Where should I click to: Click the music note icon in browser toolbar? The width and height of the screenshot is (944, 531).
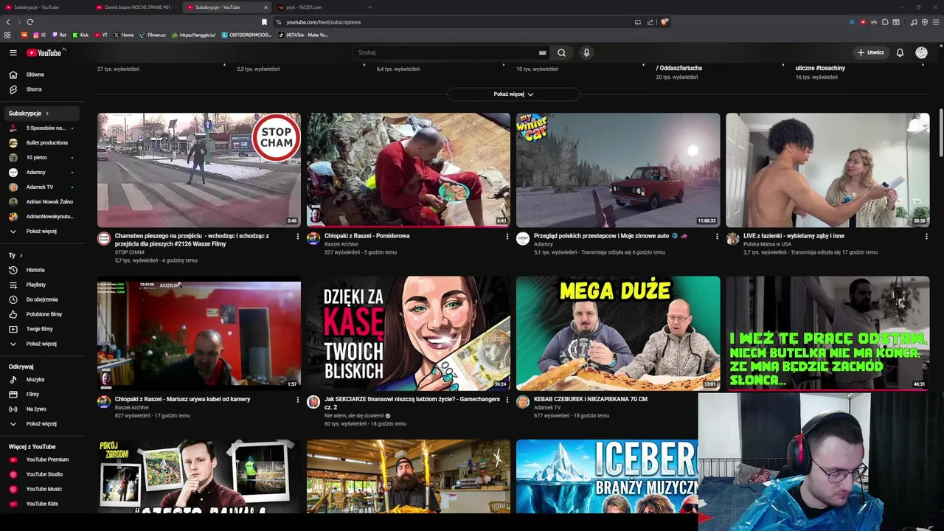(914, 22)
